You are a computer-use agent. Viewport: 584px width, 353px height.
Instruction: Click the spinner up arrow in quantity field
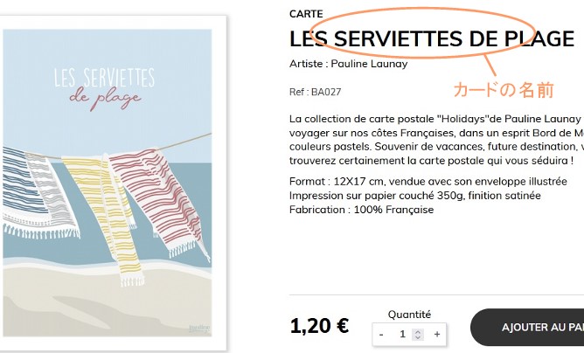click(418, 330)
